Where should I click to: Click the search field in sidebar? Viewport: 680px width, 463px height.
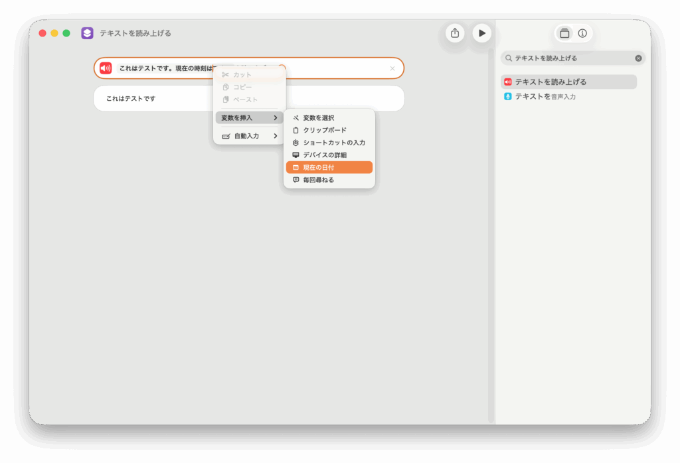[571, 58]
